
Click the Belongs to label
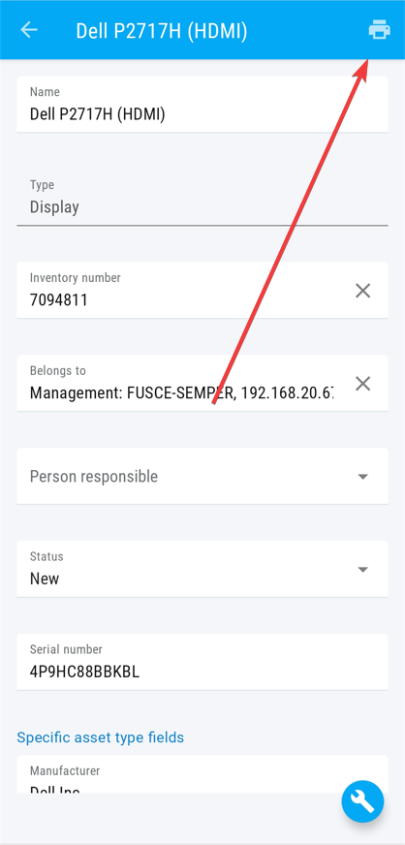pyautogui.click(x=57, y=371)
